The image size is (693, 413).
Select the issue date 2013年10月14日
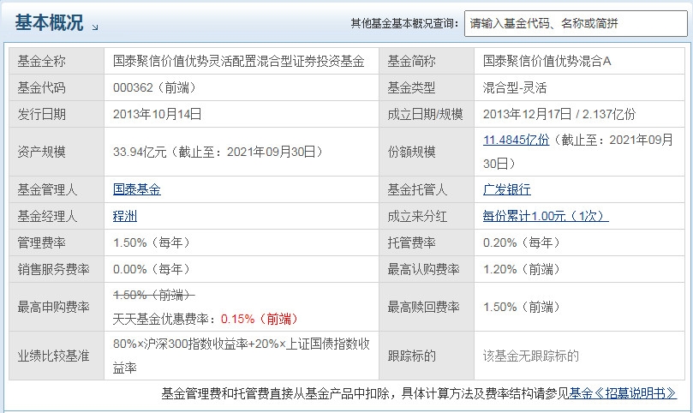(158, 114)
